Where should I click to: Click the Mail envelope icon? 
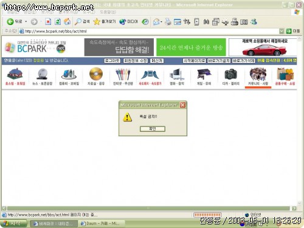156,22
